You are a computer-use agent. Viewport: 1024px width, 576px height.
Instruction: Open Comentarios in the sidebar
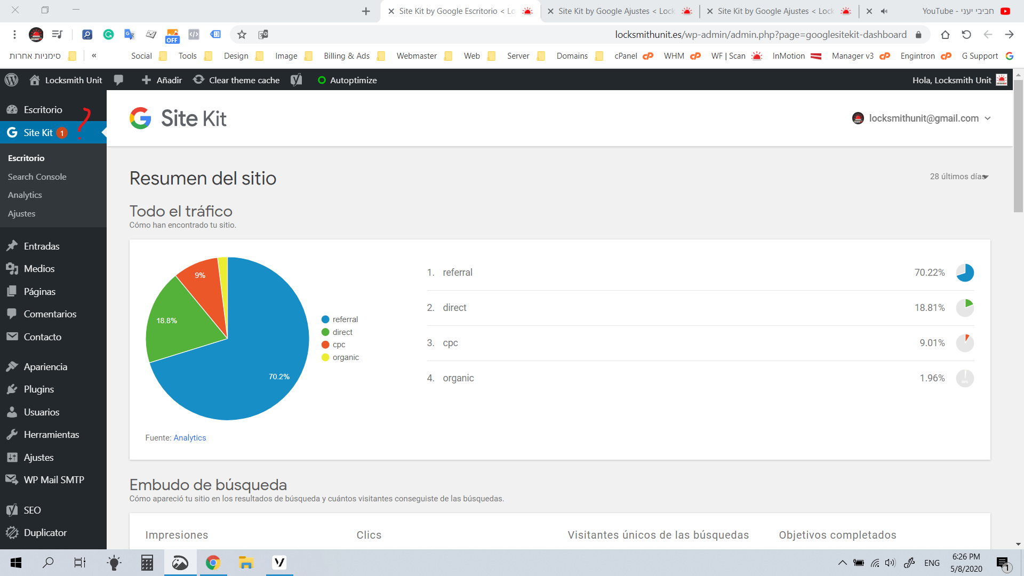coord(53,314)
